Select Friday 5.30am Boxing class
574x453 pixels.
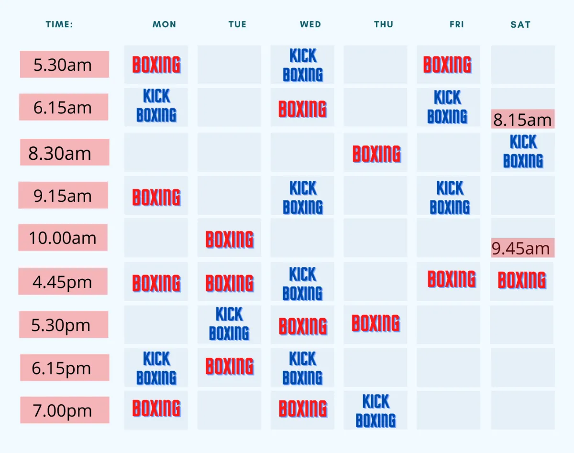click(448, 65)
